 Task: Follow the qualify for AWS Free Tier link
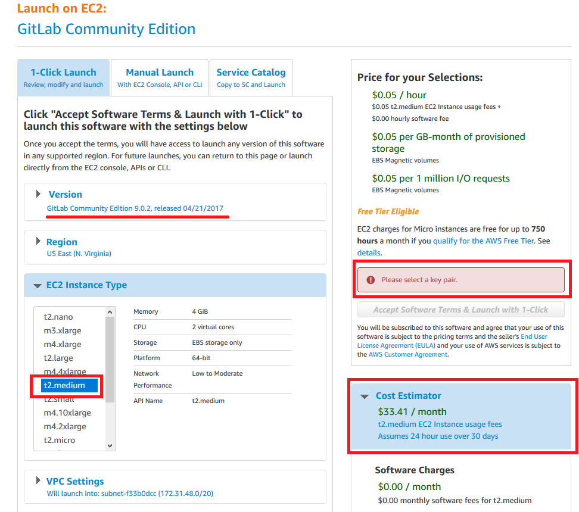(483, 241)
